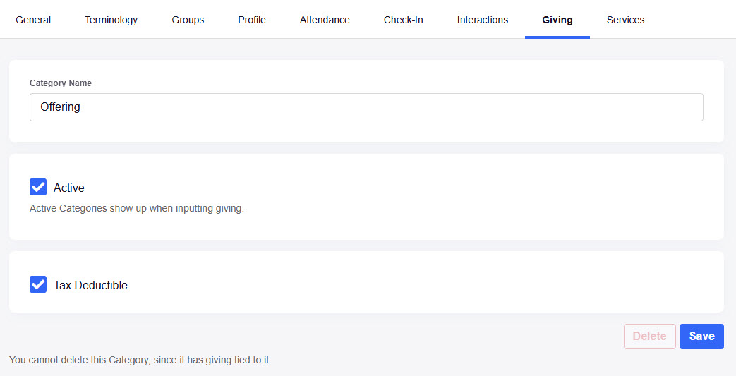Image resolution: width=736 pixels, height=376 pixels.
Task: Click the 'Tax Deductible' label text
Action: (90, 286)
